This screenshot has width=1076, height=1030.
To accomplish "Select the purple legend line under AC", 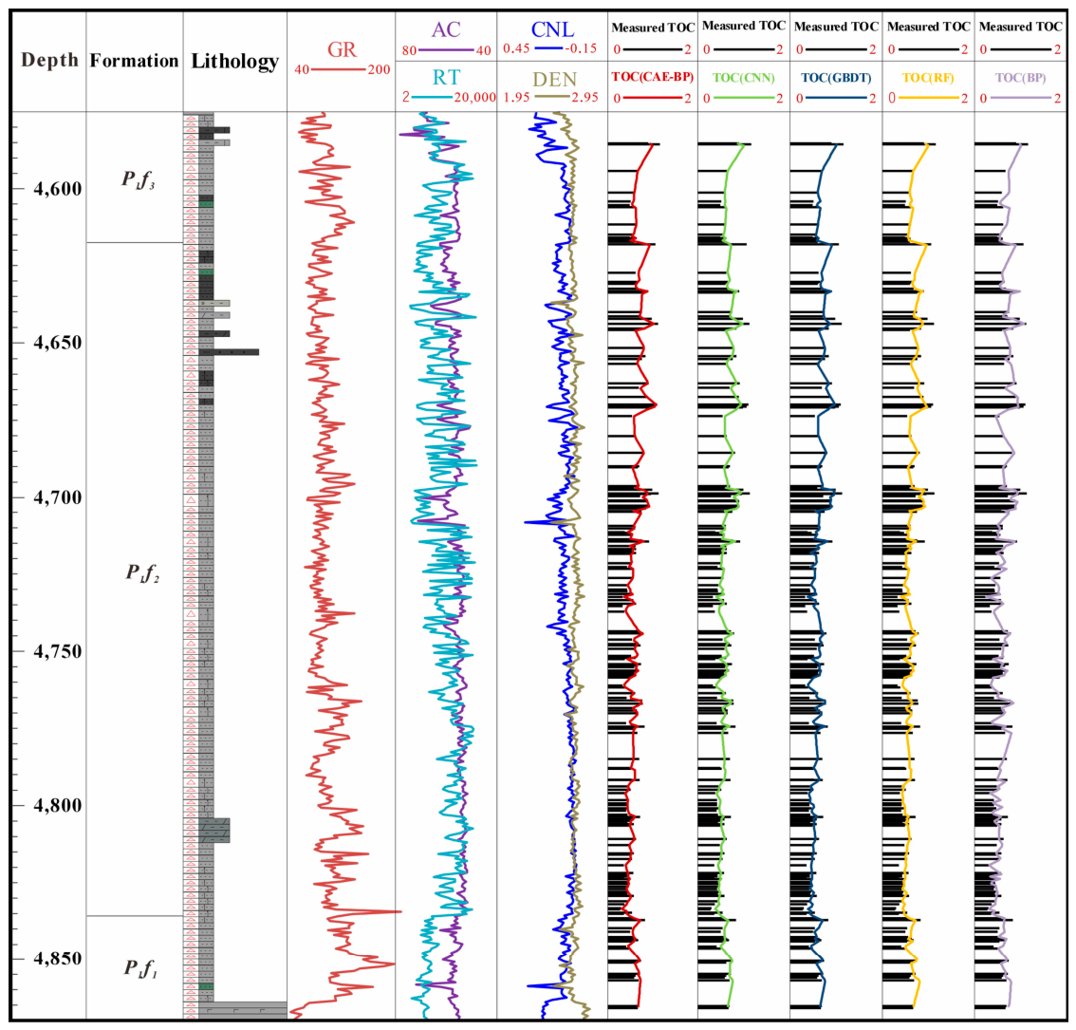I will [446, 50].
